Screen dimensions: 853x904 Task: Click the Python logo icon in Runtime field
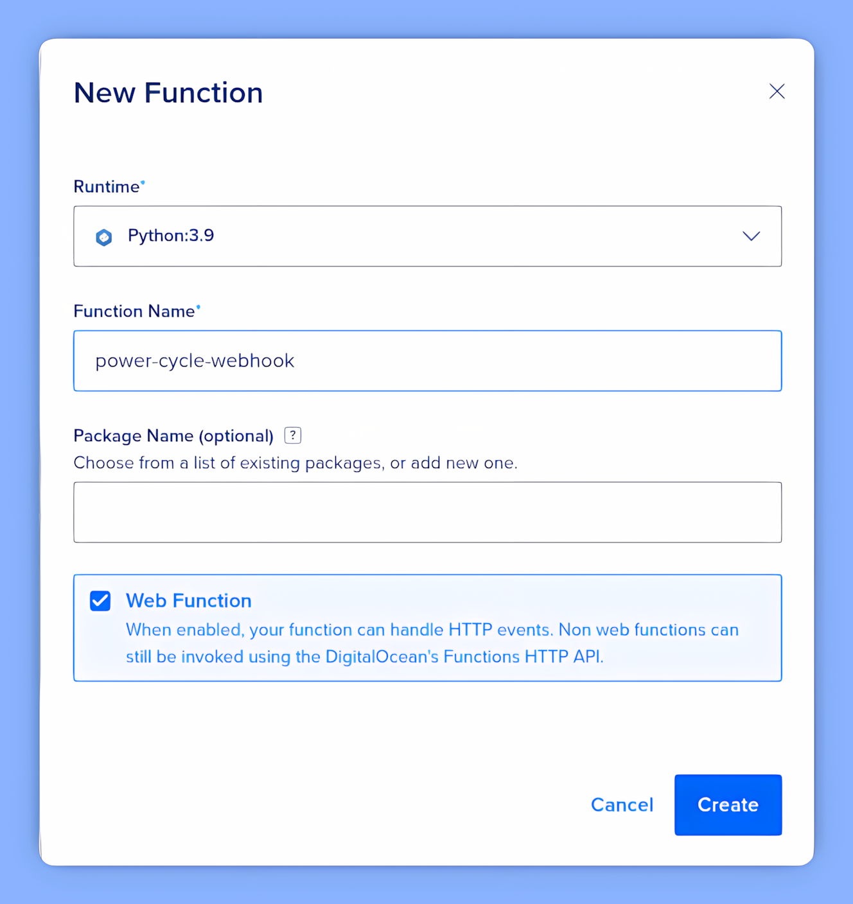tap(103, 237)
